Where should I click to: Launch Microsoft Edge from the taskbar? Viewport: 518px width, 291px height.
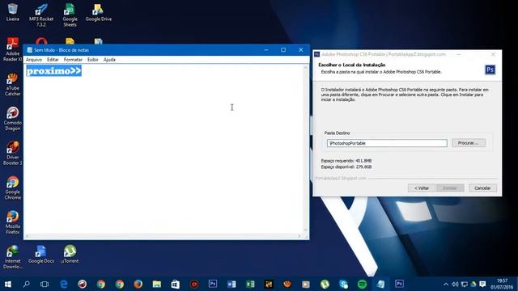(63, 284)
